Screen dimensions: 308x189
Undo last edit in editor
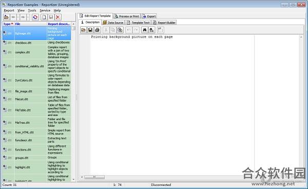pos(129,30)
